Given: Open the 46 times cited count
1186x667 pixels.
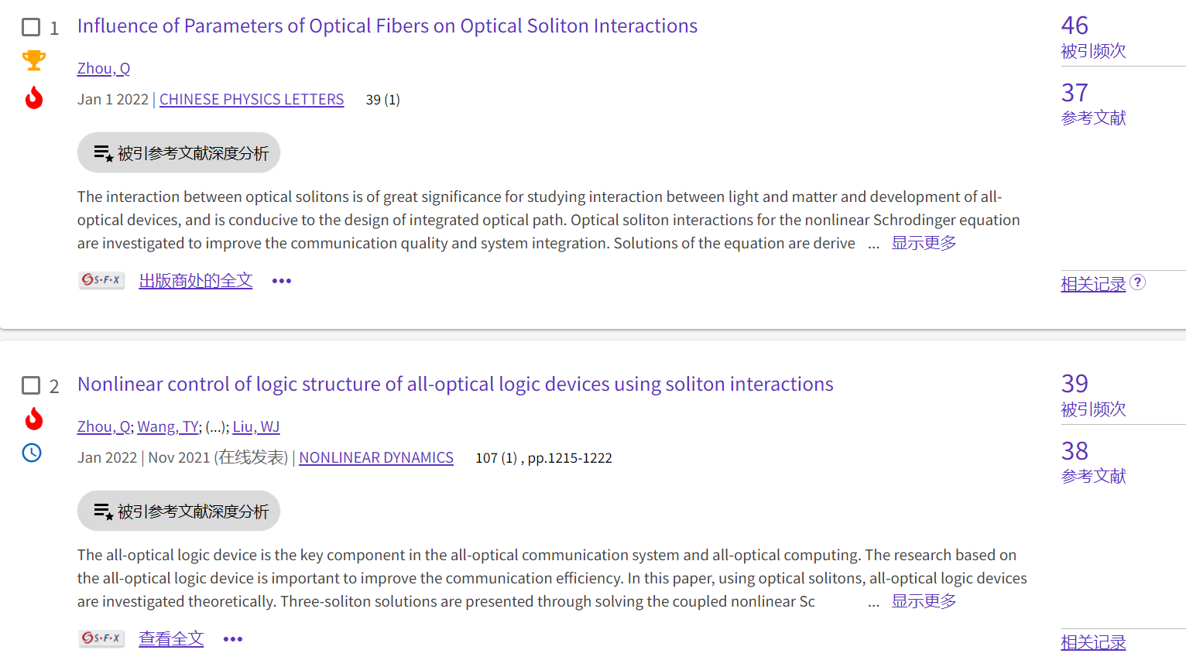Looking at the screenshot, I should [1075, 26].
